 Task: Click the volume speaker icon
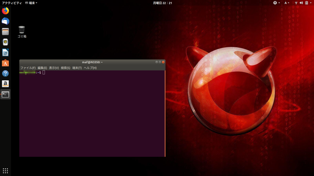point(301,3)
